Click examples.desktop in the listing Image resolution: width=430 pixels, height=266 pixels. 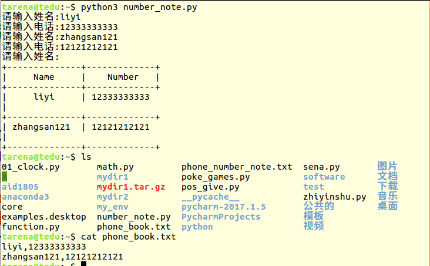coord(44,217)
